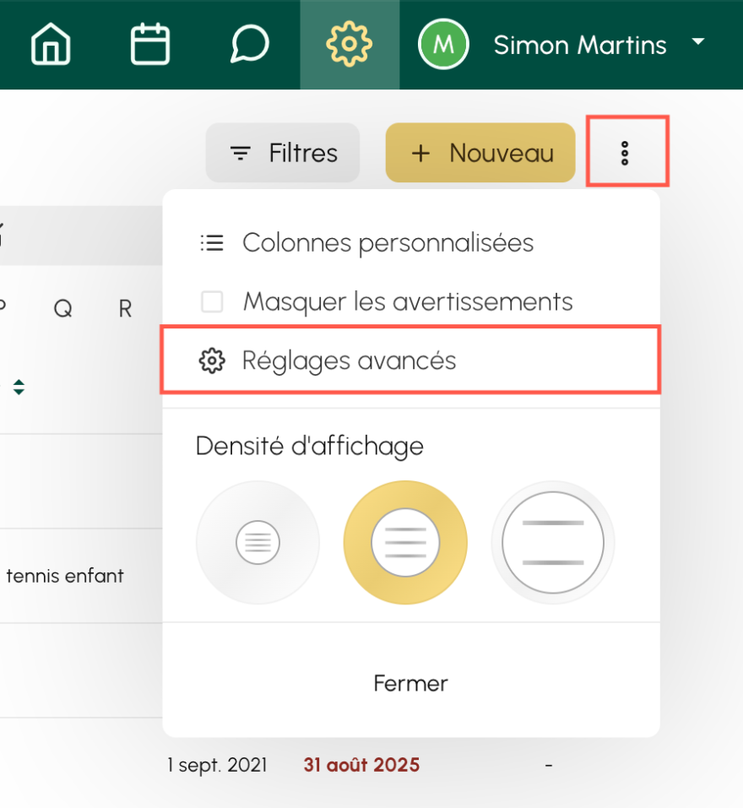Select the large spacious density option
743x808 pixels.
pos(553,542)
